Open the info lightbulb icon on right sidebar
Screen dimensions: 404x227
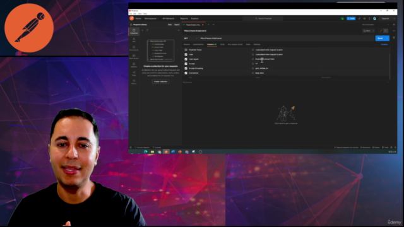(x=394, y=38)
